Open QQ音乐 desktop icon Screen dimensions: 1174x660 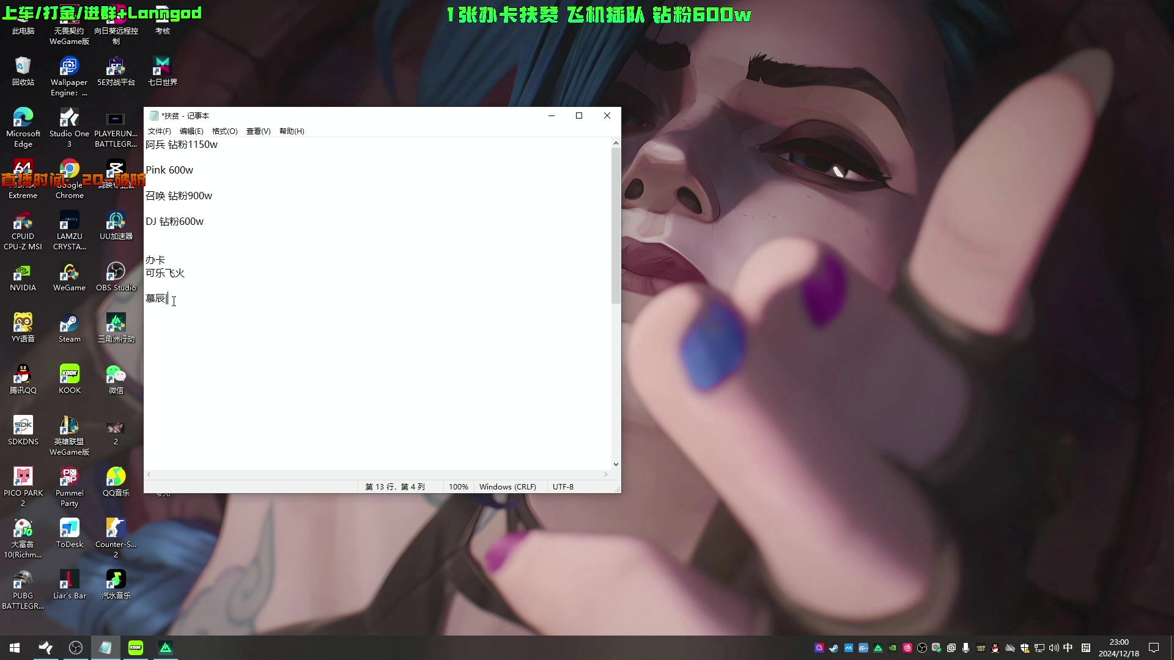116,482
